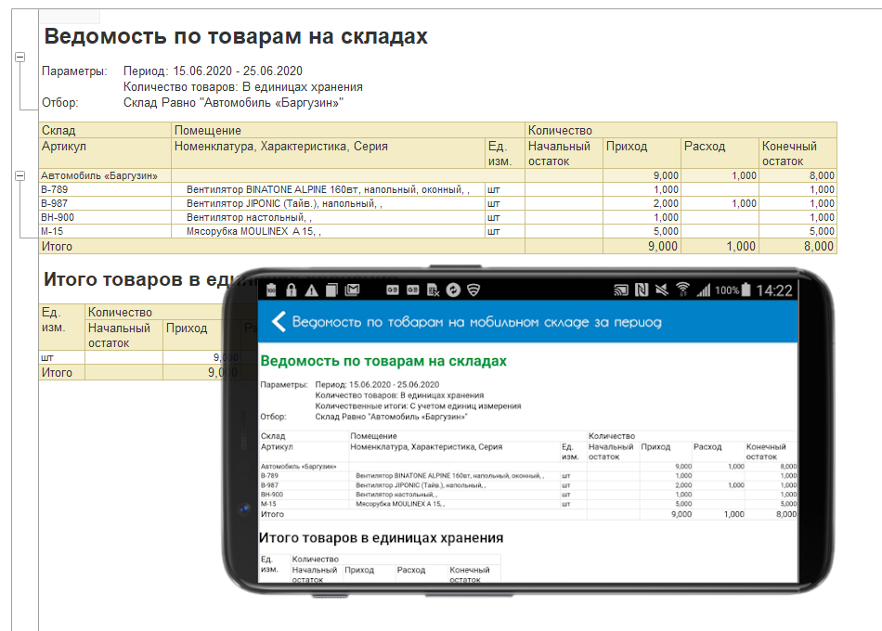Collapse the Автомобиль «Баргузин» row group

[19, 175]
